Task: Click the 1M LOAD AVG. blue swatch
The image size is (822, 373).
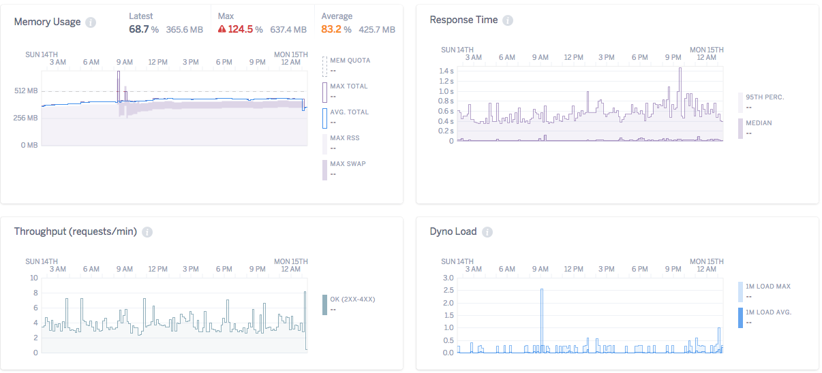Action: pos(740,318)
